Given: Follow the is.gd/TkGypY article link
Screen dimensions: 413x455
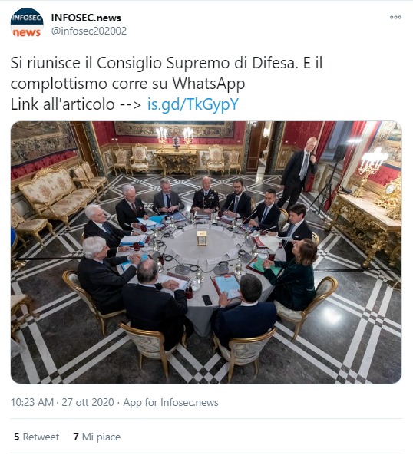Looking at the screenshot, I should click(193, 104).
